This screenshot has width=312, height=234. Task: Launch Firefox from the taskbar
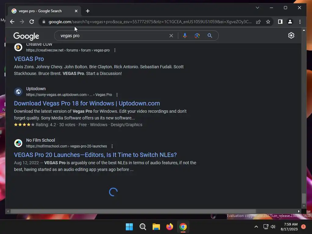pyautogui.click(x=170, y=227)
